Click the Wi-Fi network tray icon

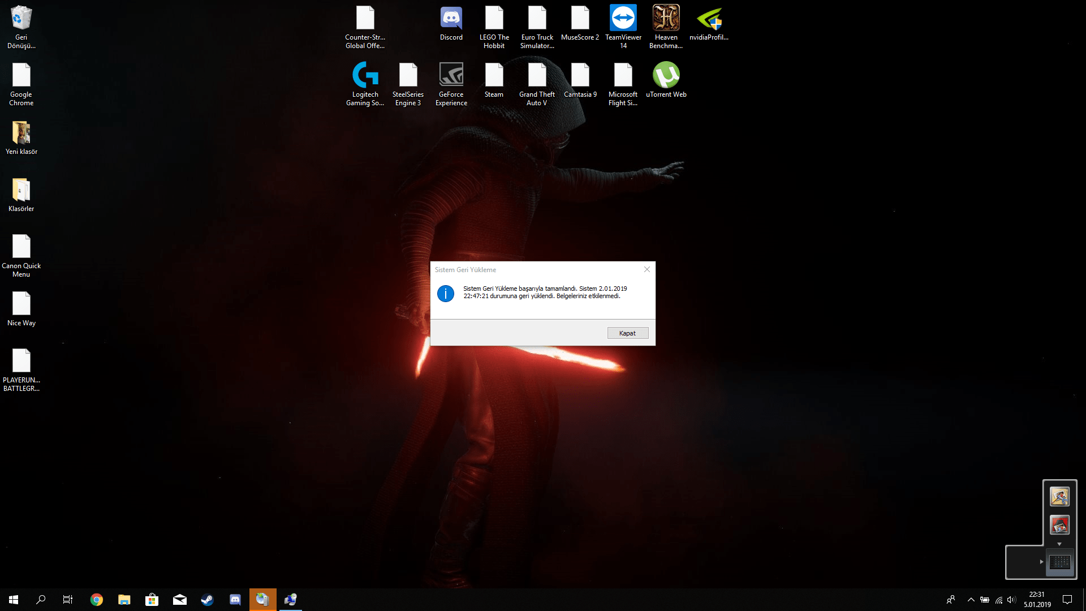(998, 600)
